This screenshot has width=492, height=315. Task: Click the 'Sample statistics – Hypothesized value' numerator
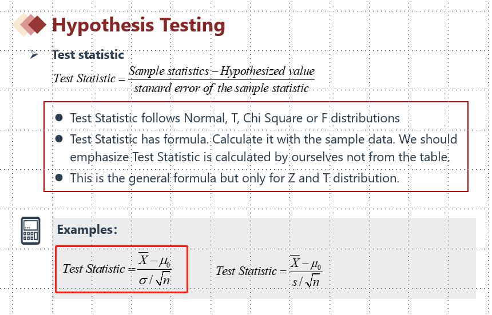click(221, 71)
